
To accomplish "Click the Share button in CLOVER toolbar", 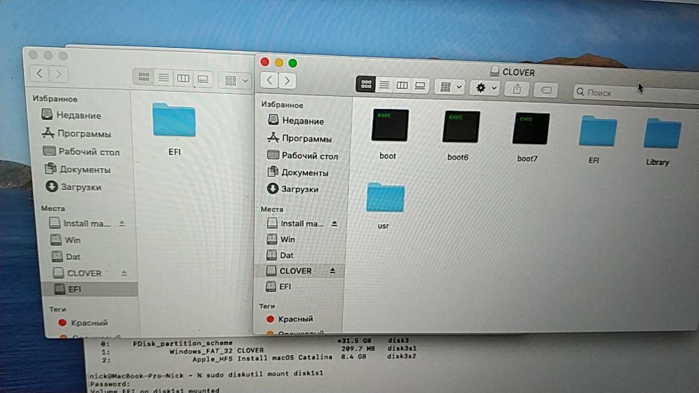I will coord(517,89).
